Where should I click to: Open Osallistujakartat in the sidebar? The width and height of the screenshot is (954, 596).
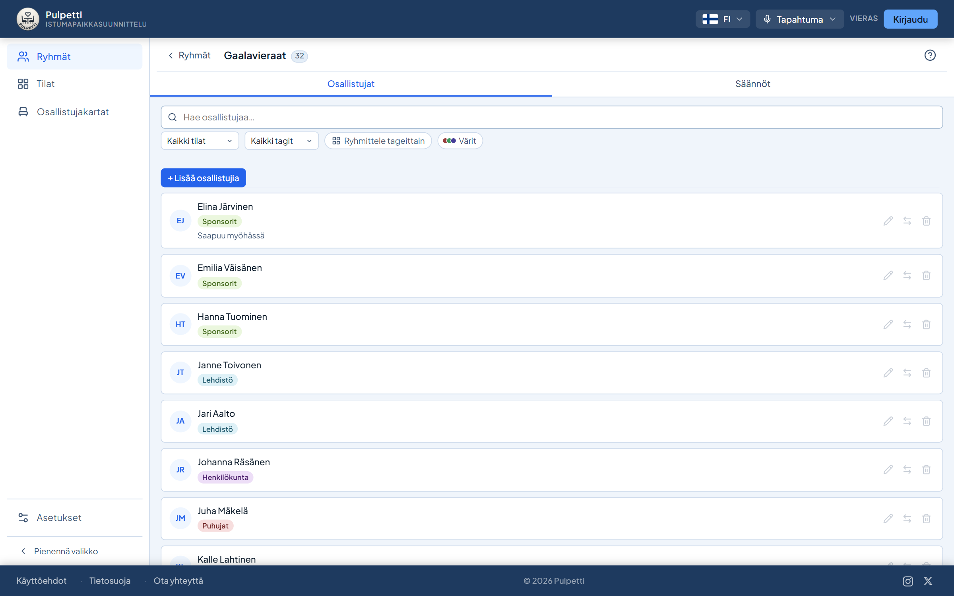click(x=75, y=112)
